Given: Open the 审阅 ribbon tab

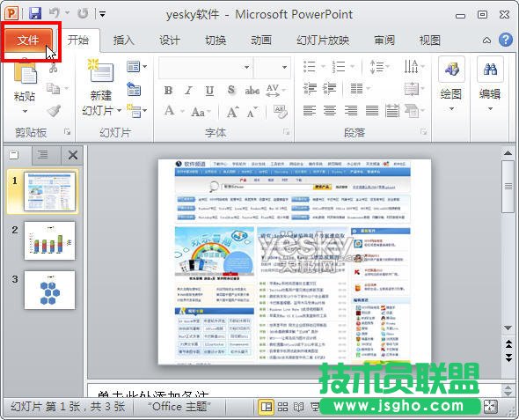Looking at the screenshot, I should [x=384, y=41].
